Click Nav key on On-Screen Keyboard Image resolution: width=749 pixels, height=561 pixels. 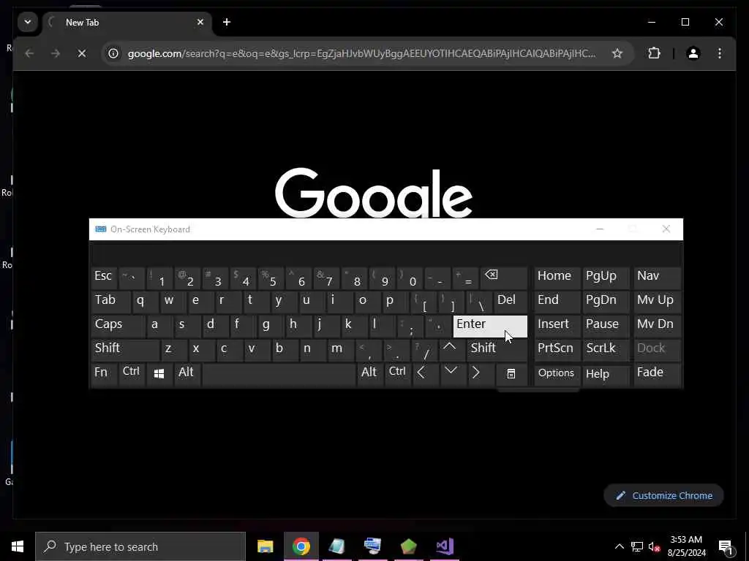tap(657, 277)
